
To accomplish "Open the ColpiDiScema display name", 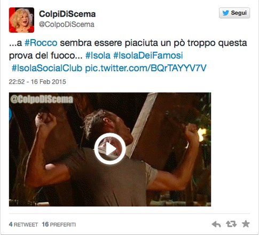I will click(x=67, y=14).
